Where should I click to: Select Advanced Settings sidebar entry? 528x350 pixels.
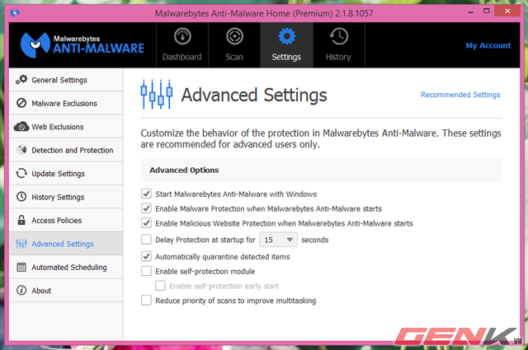point(66,244)
